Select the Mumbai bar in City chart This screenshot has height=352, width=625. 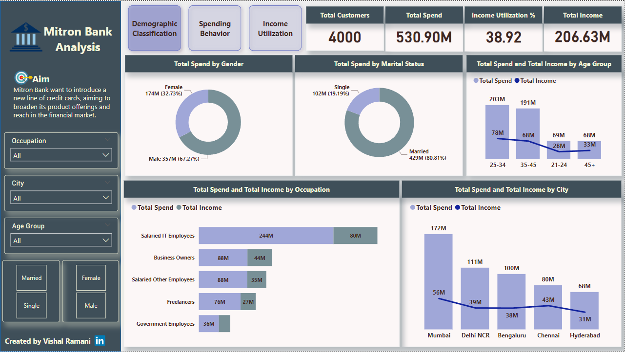(438, 281)
